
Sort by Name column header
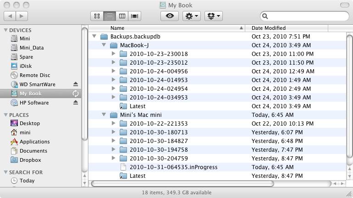pos(166,28)
